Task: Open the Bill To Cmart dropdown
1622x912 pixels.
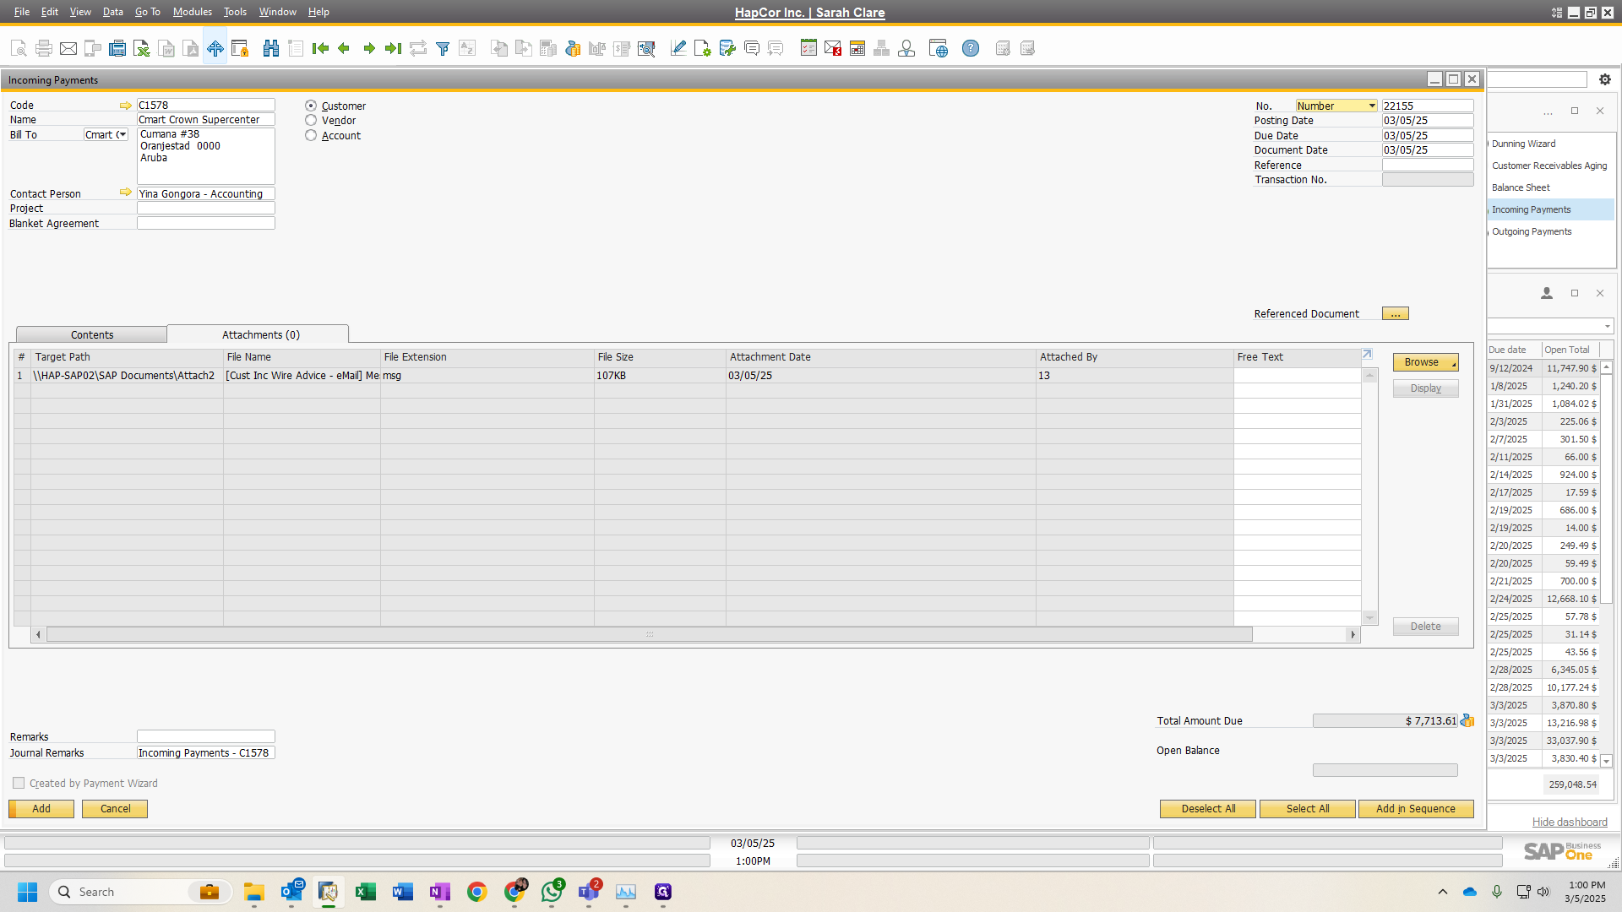Action: pos(122,134)
